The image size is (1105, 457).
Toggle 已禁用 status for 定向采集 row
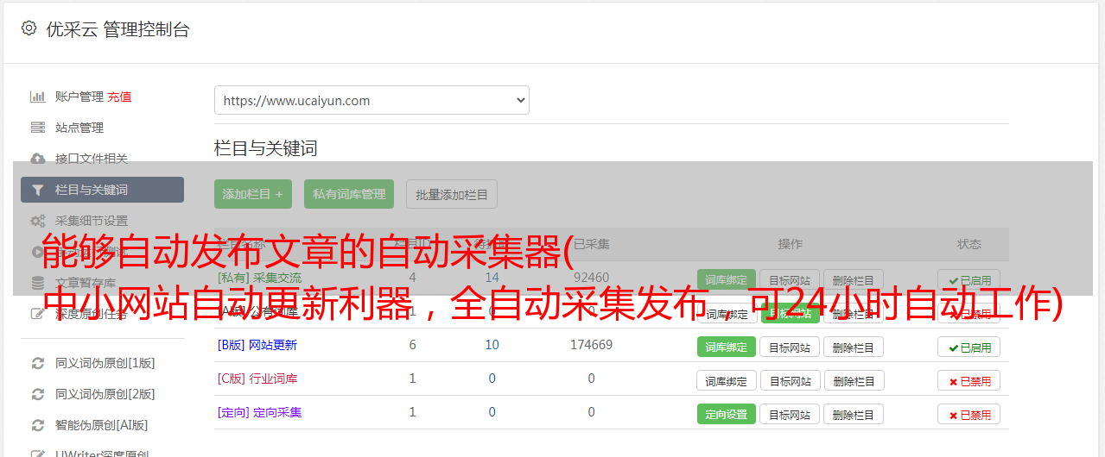(969, 415)
